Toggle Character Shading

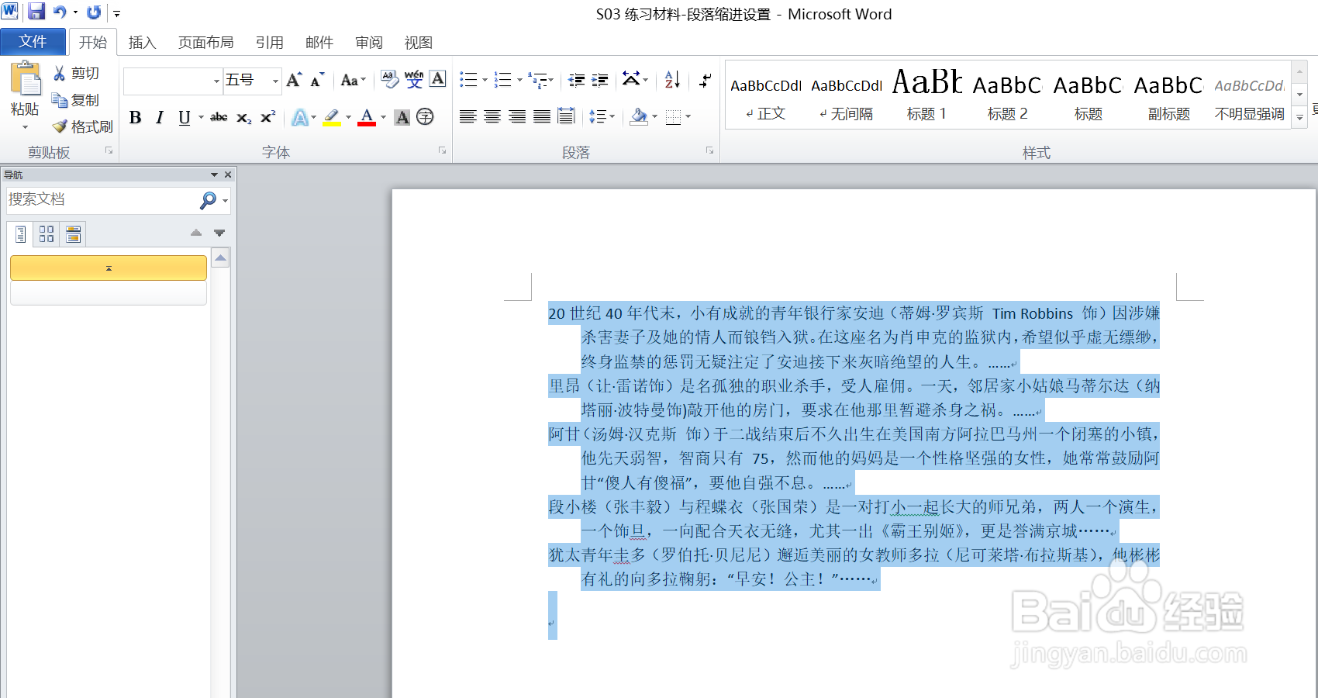[402, 117]
